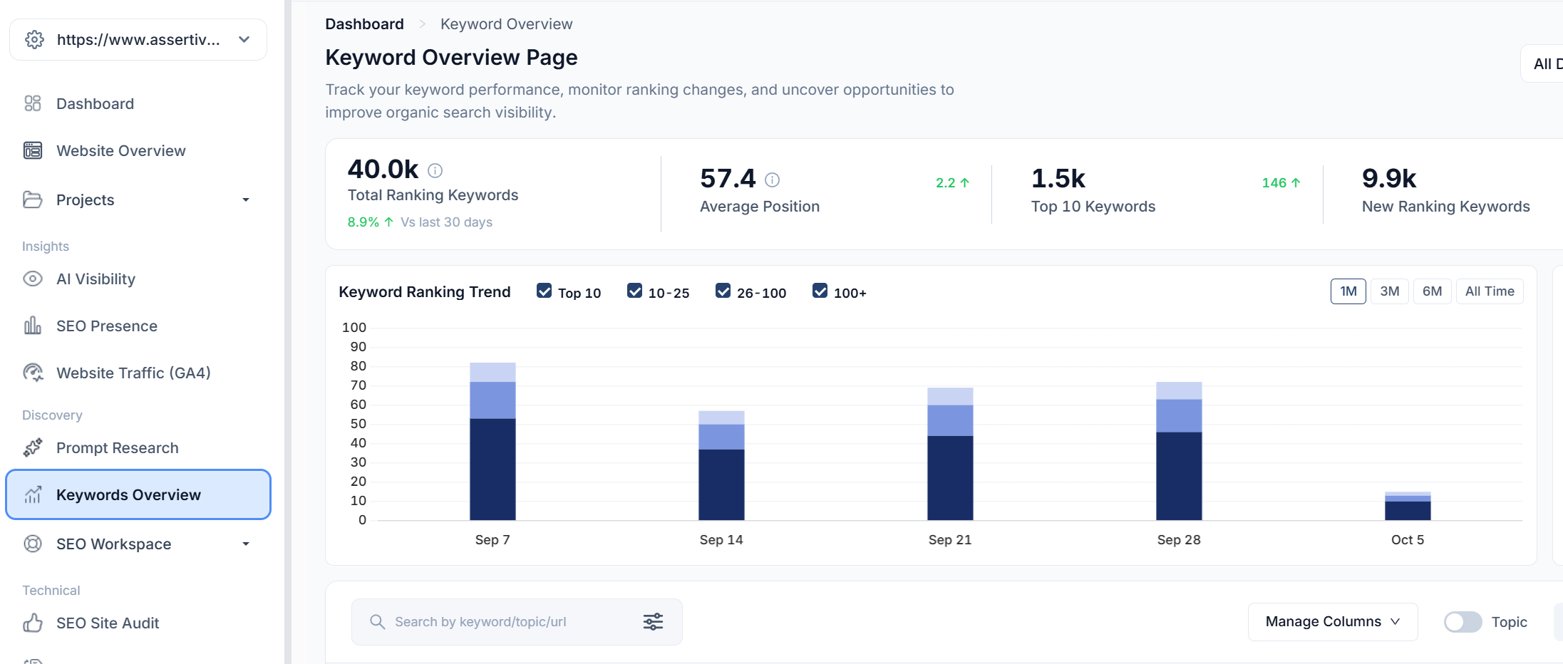Open the website URL selector dropdown

(x=138, y=39)
